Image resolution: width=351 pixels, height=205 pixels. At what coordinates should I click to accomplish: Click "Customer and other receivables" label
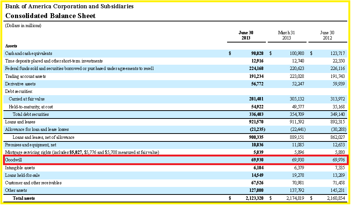(33, 183)
